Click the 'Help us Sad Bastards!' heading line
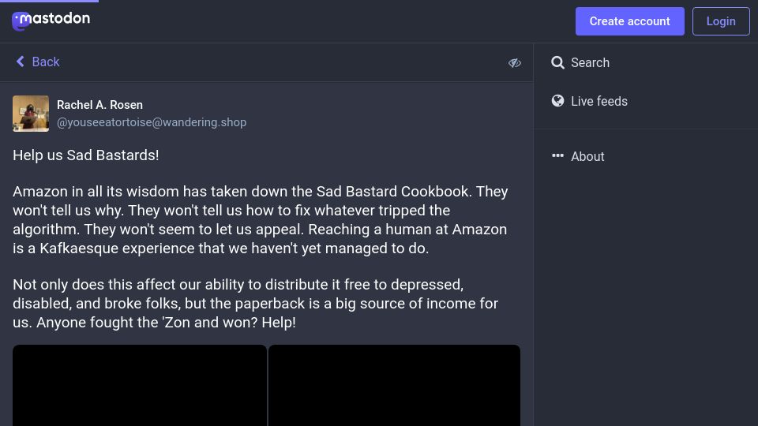The width and height of the screenshot is (758, 426). [x=85, y=155]
